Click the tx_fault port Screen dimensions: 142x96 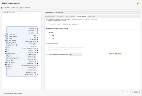click(x=9, y=56)
